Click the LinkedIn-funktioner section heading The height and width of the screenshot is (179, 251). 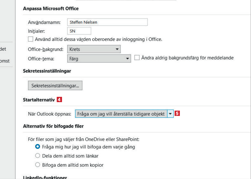click(x=45, y=177)
